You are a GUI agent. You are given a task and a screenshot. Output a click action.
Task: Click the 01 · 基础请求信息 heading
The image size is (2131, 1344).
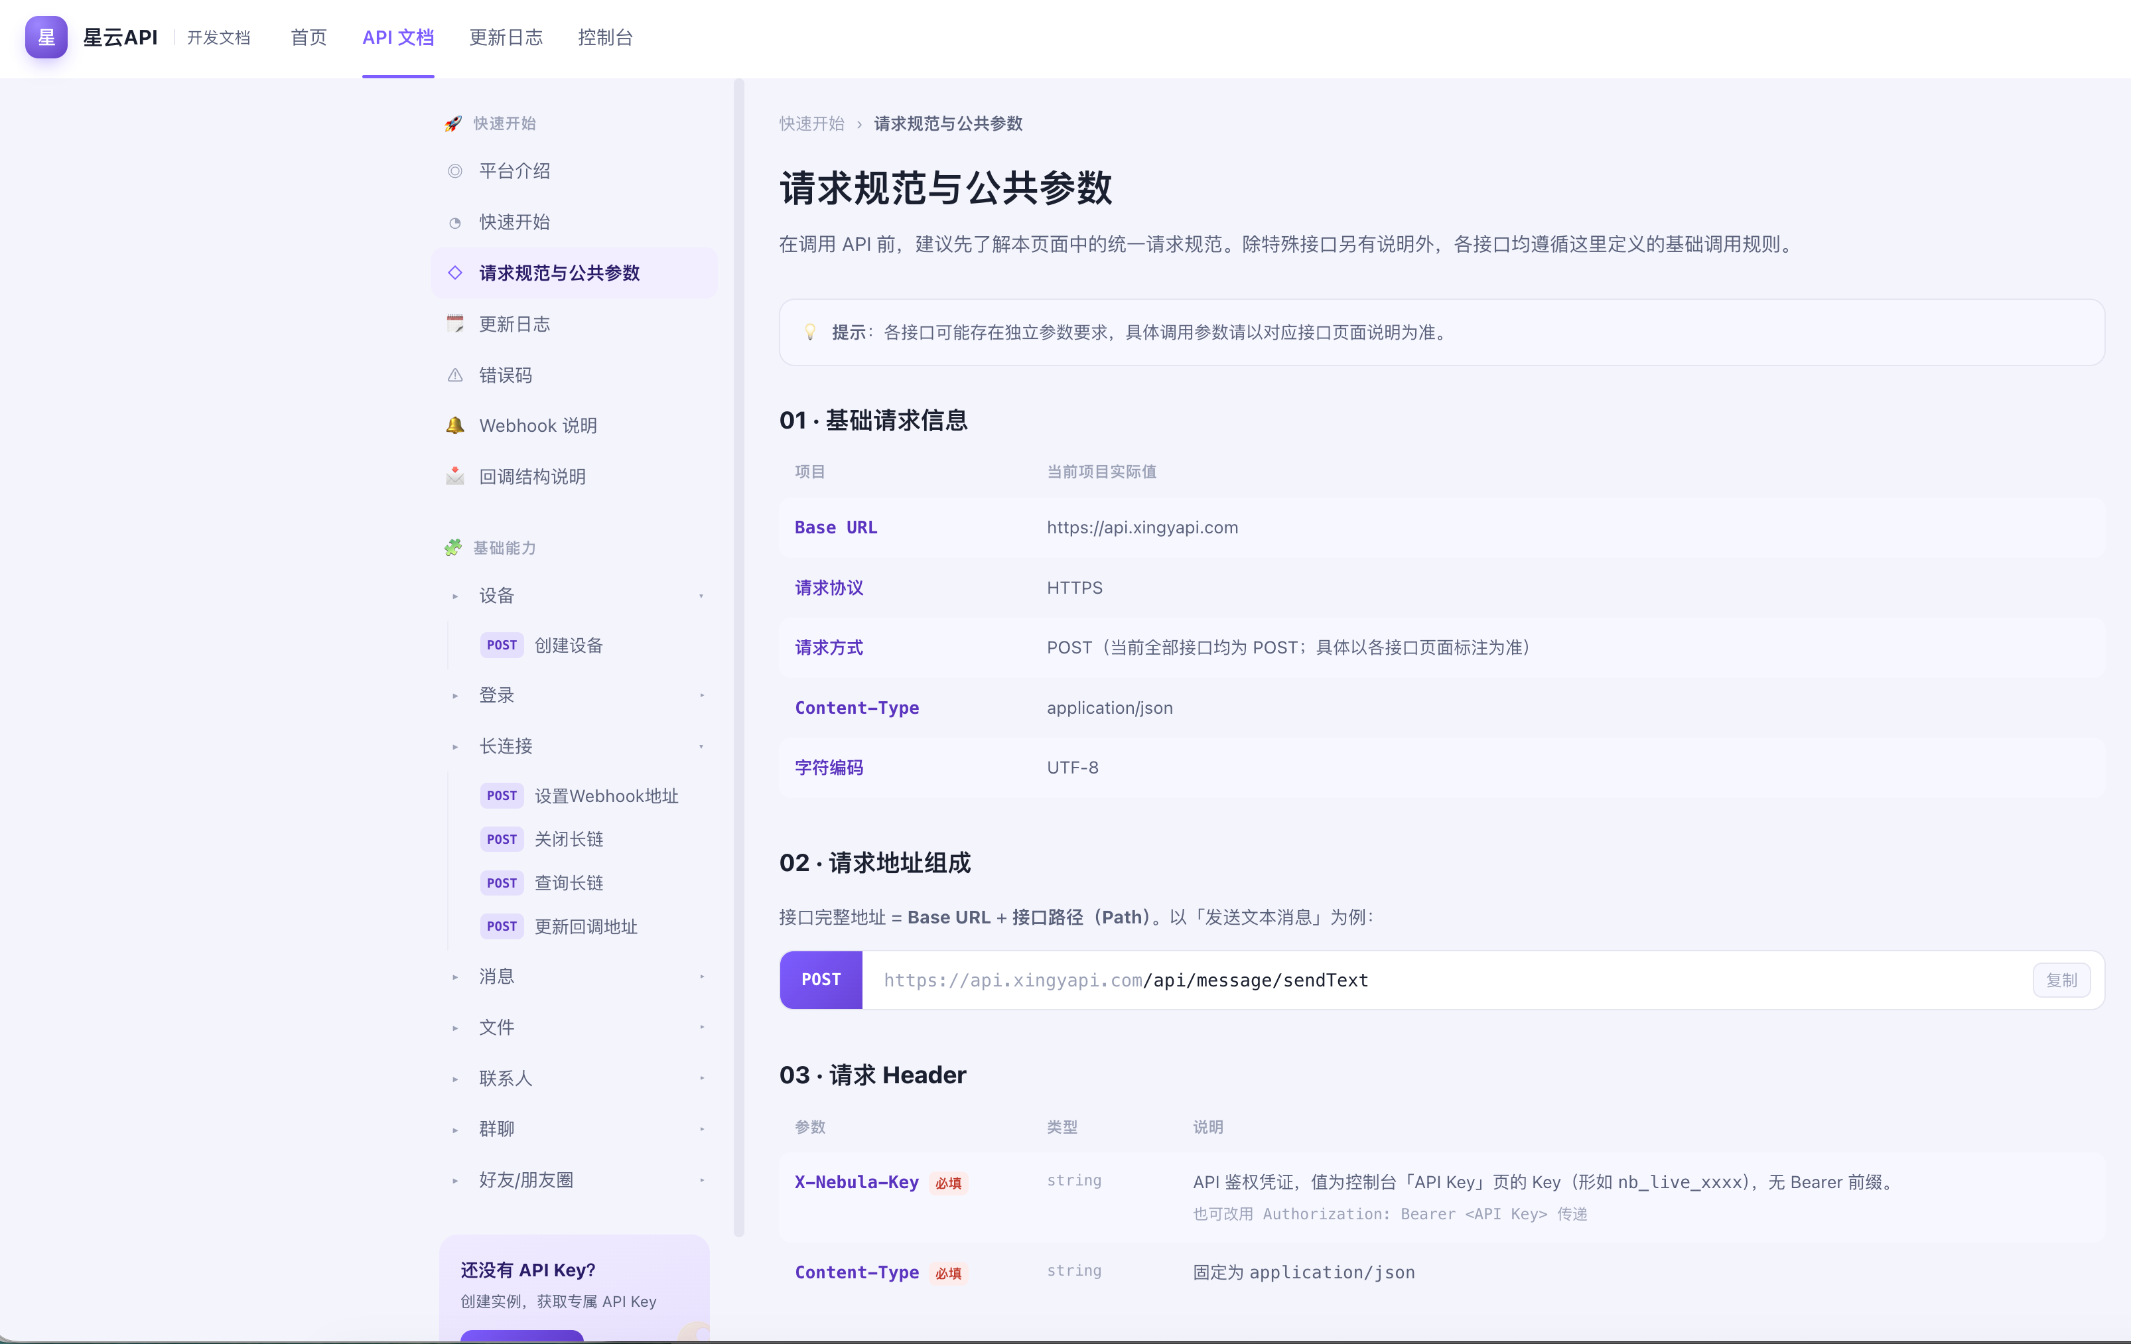[872, 421]
